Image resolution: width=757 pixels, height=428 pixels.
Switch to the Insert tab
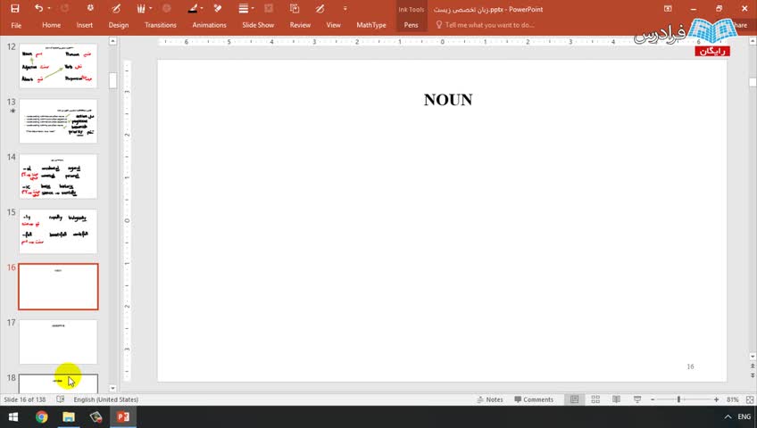click(85, 25)
